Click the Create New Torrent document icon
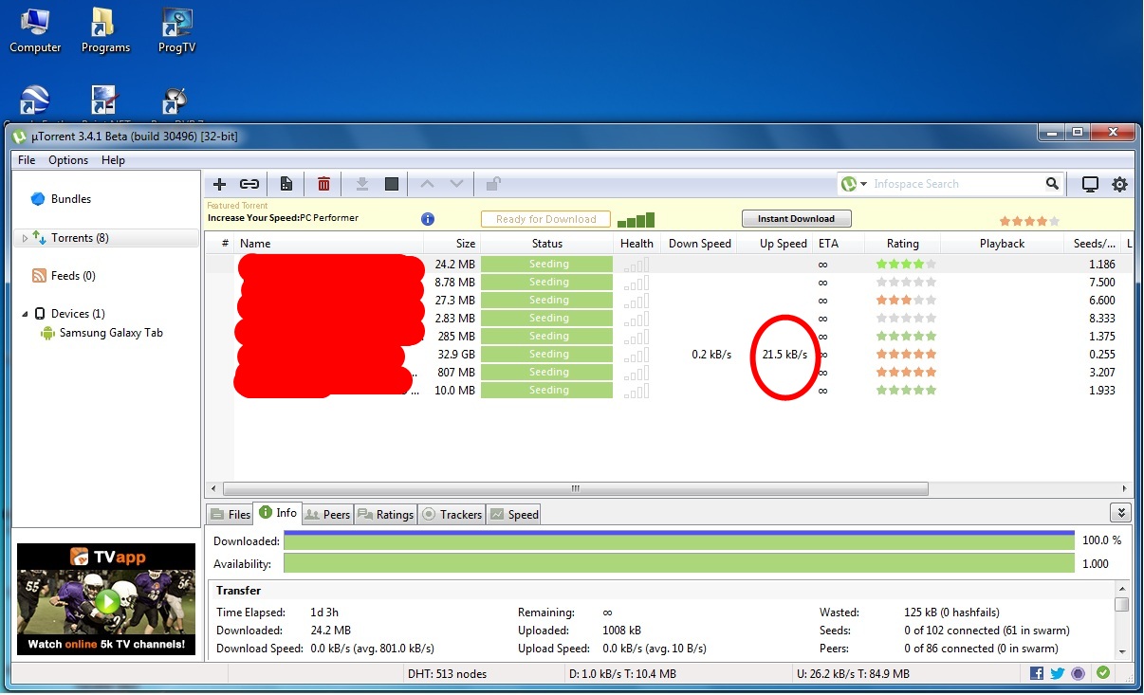 tap(286, 184)
